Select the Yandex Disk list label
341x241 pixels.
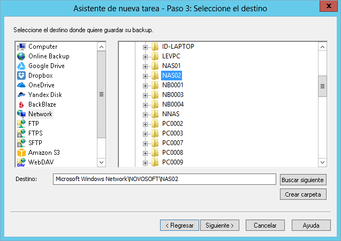[45, 95]
